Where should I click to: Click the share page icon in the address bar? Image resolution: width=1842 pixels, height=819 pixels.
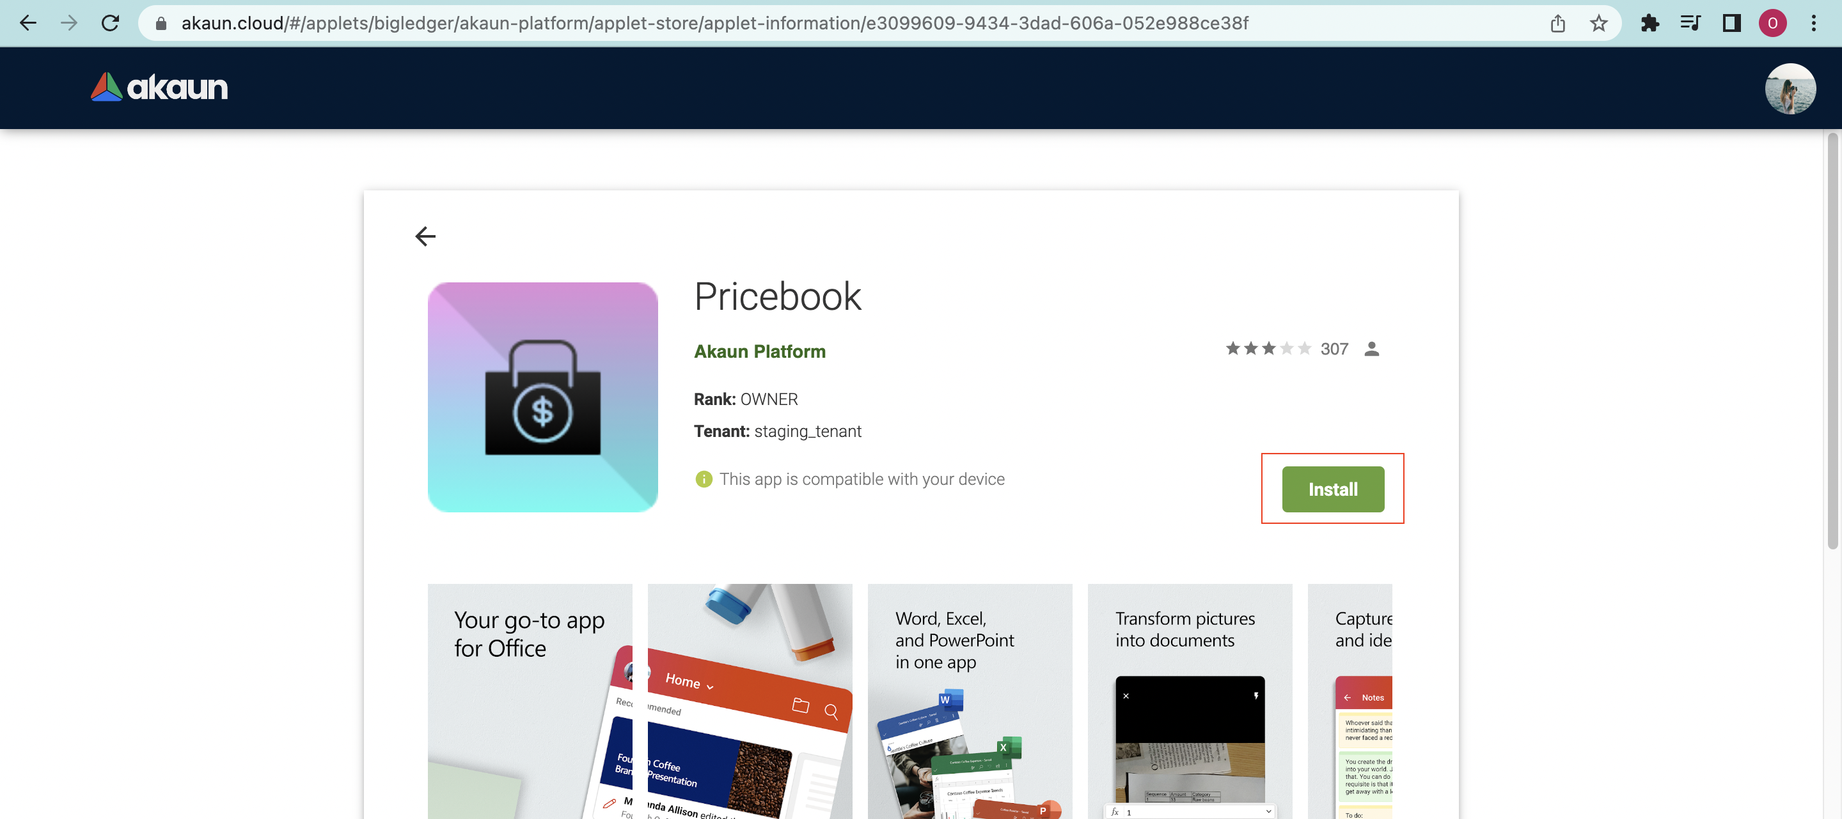(x=1557, y=24)
